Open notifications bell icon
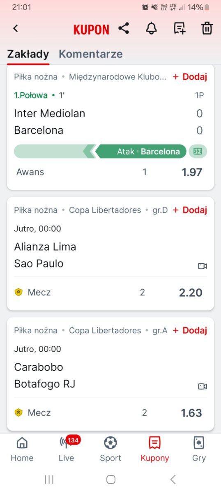This screenshot has width=221, height=493. coord(152,28)
